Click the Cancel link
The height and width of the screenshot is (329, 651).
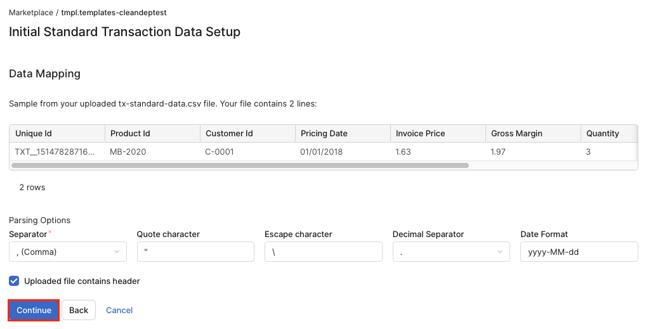point(119,310)
